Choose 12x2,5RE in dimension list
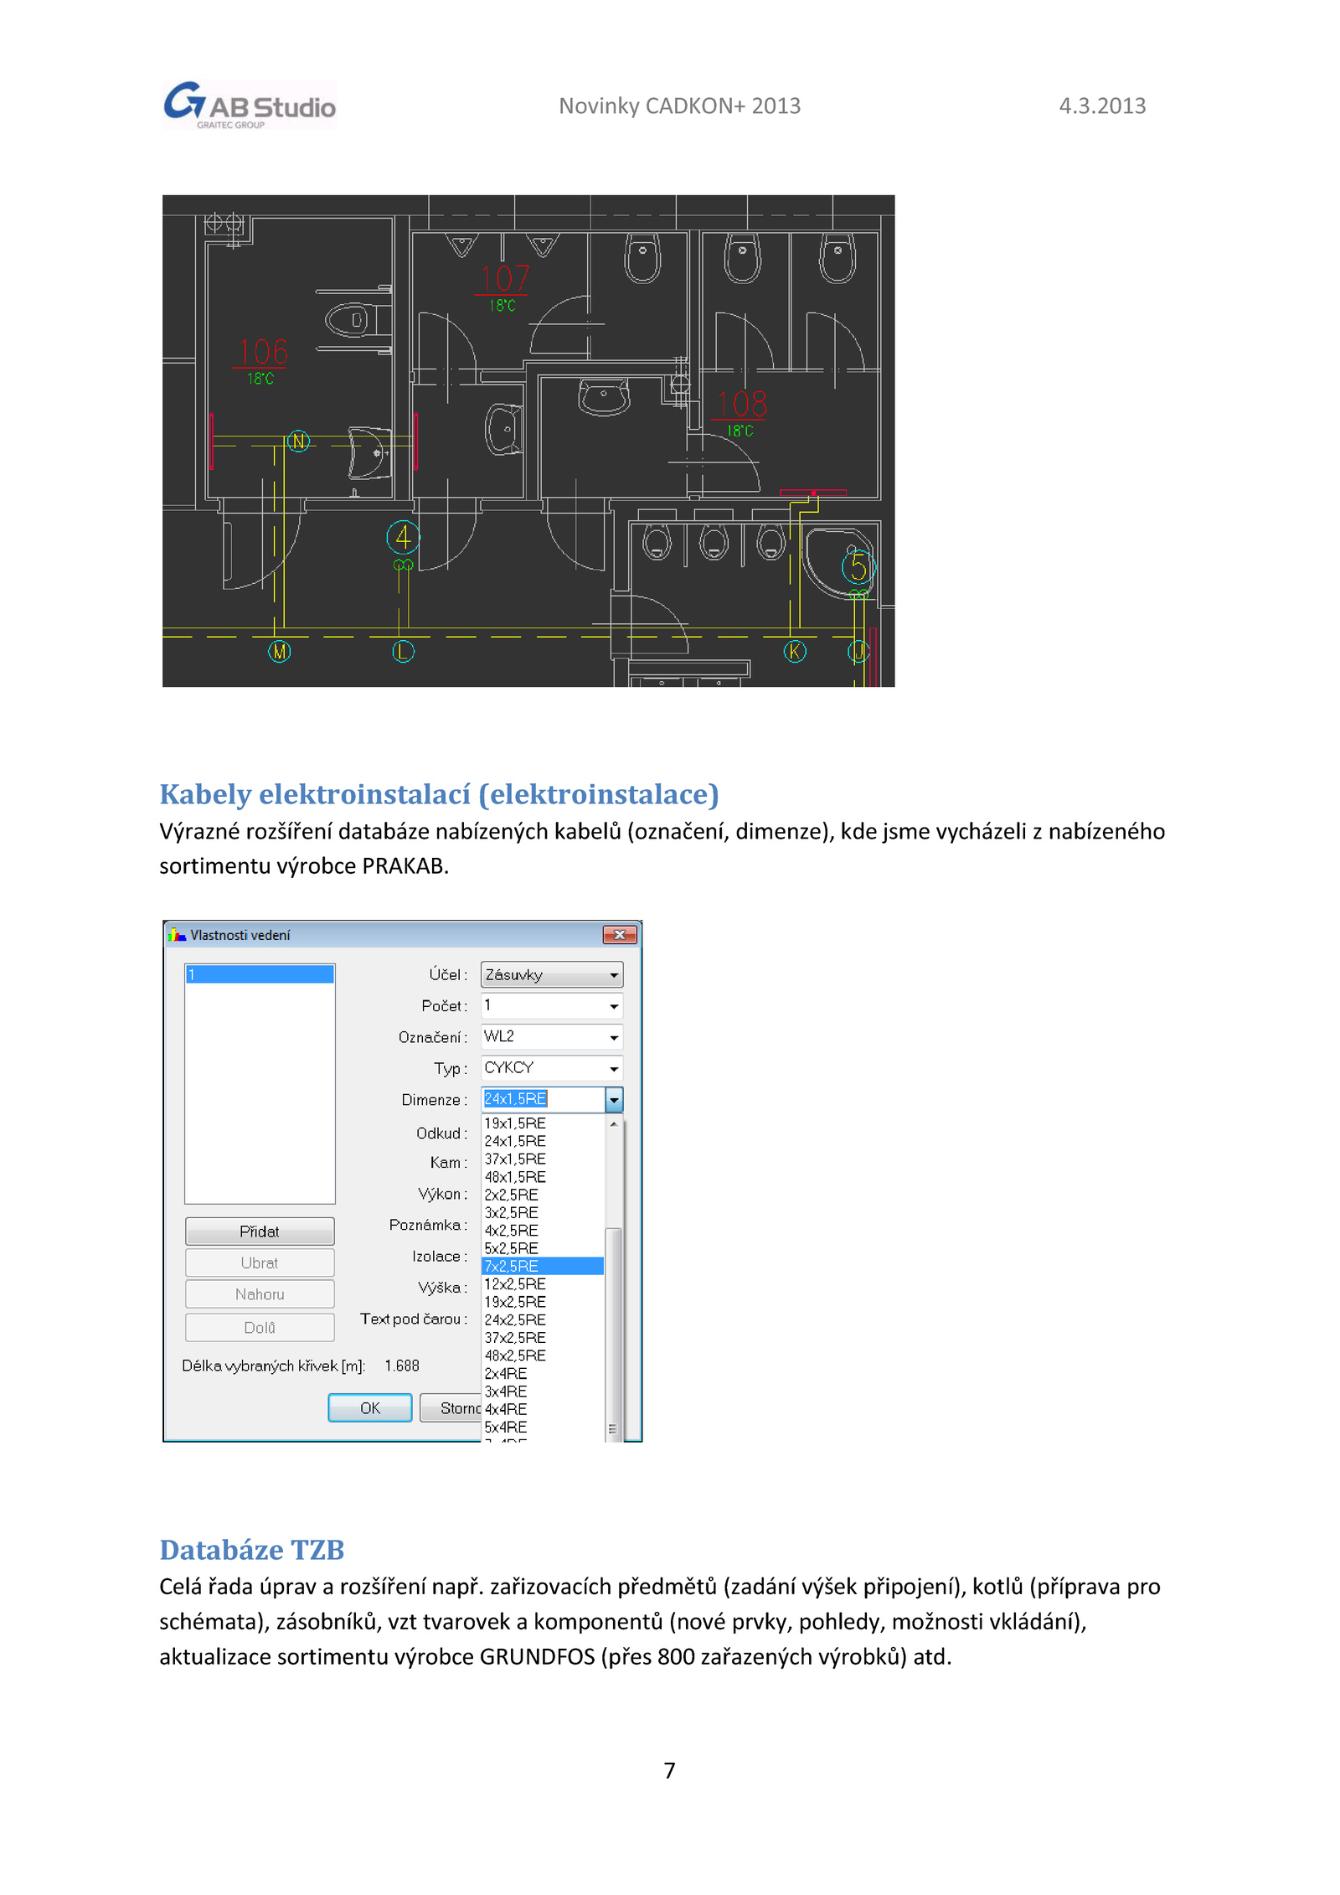 point(543,1284)
